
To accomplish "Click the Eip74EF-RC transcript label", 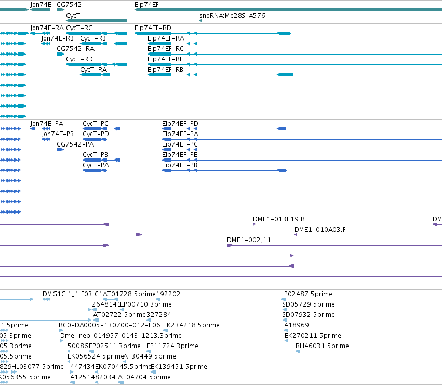I will 166,49.
